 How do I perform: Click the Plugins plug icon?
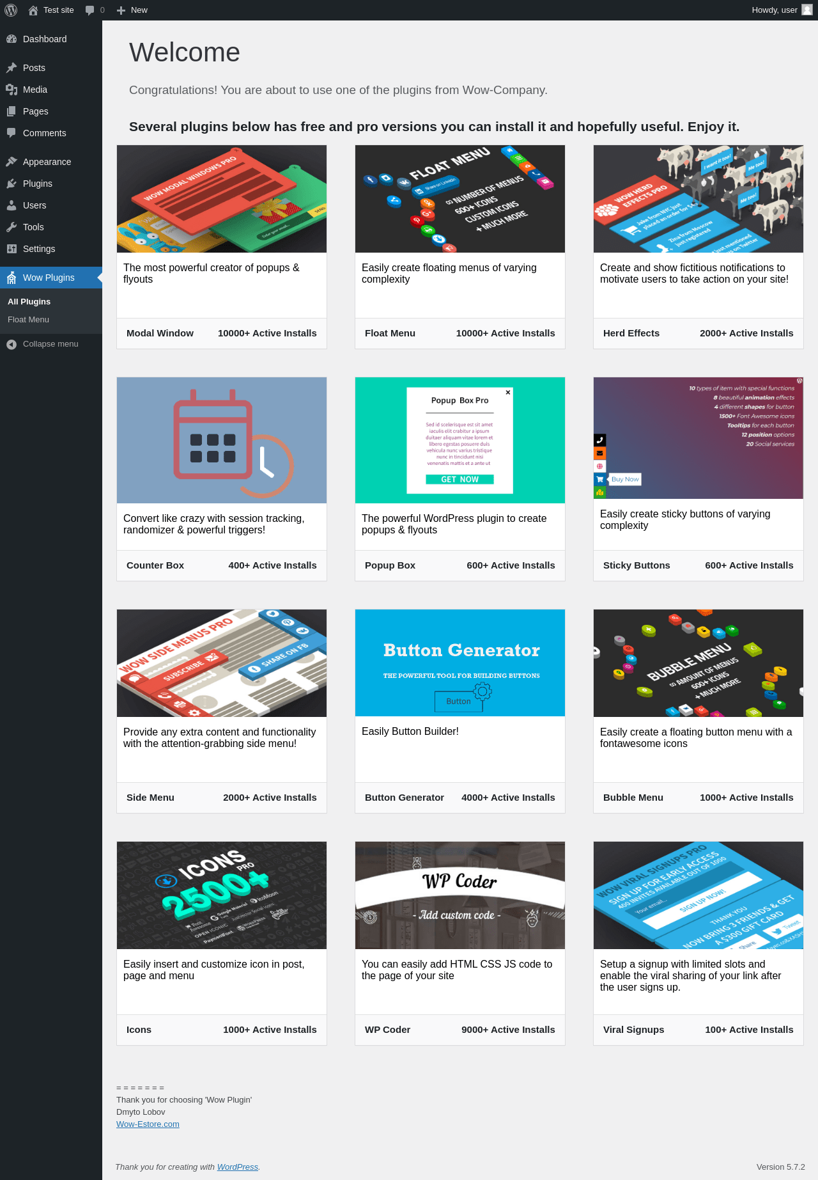[12, 184]
